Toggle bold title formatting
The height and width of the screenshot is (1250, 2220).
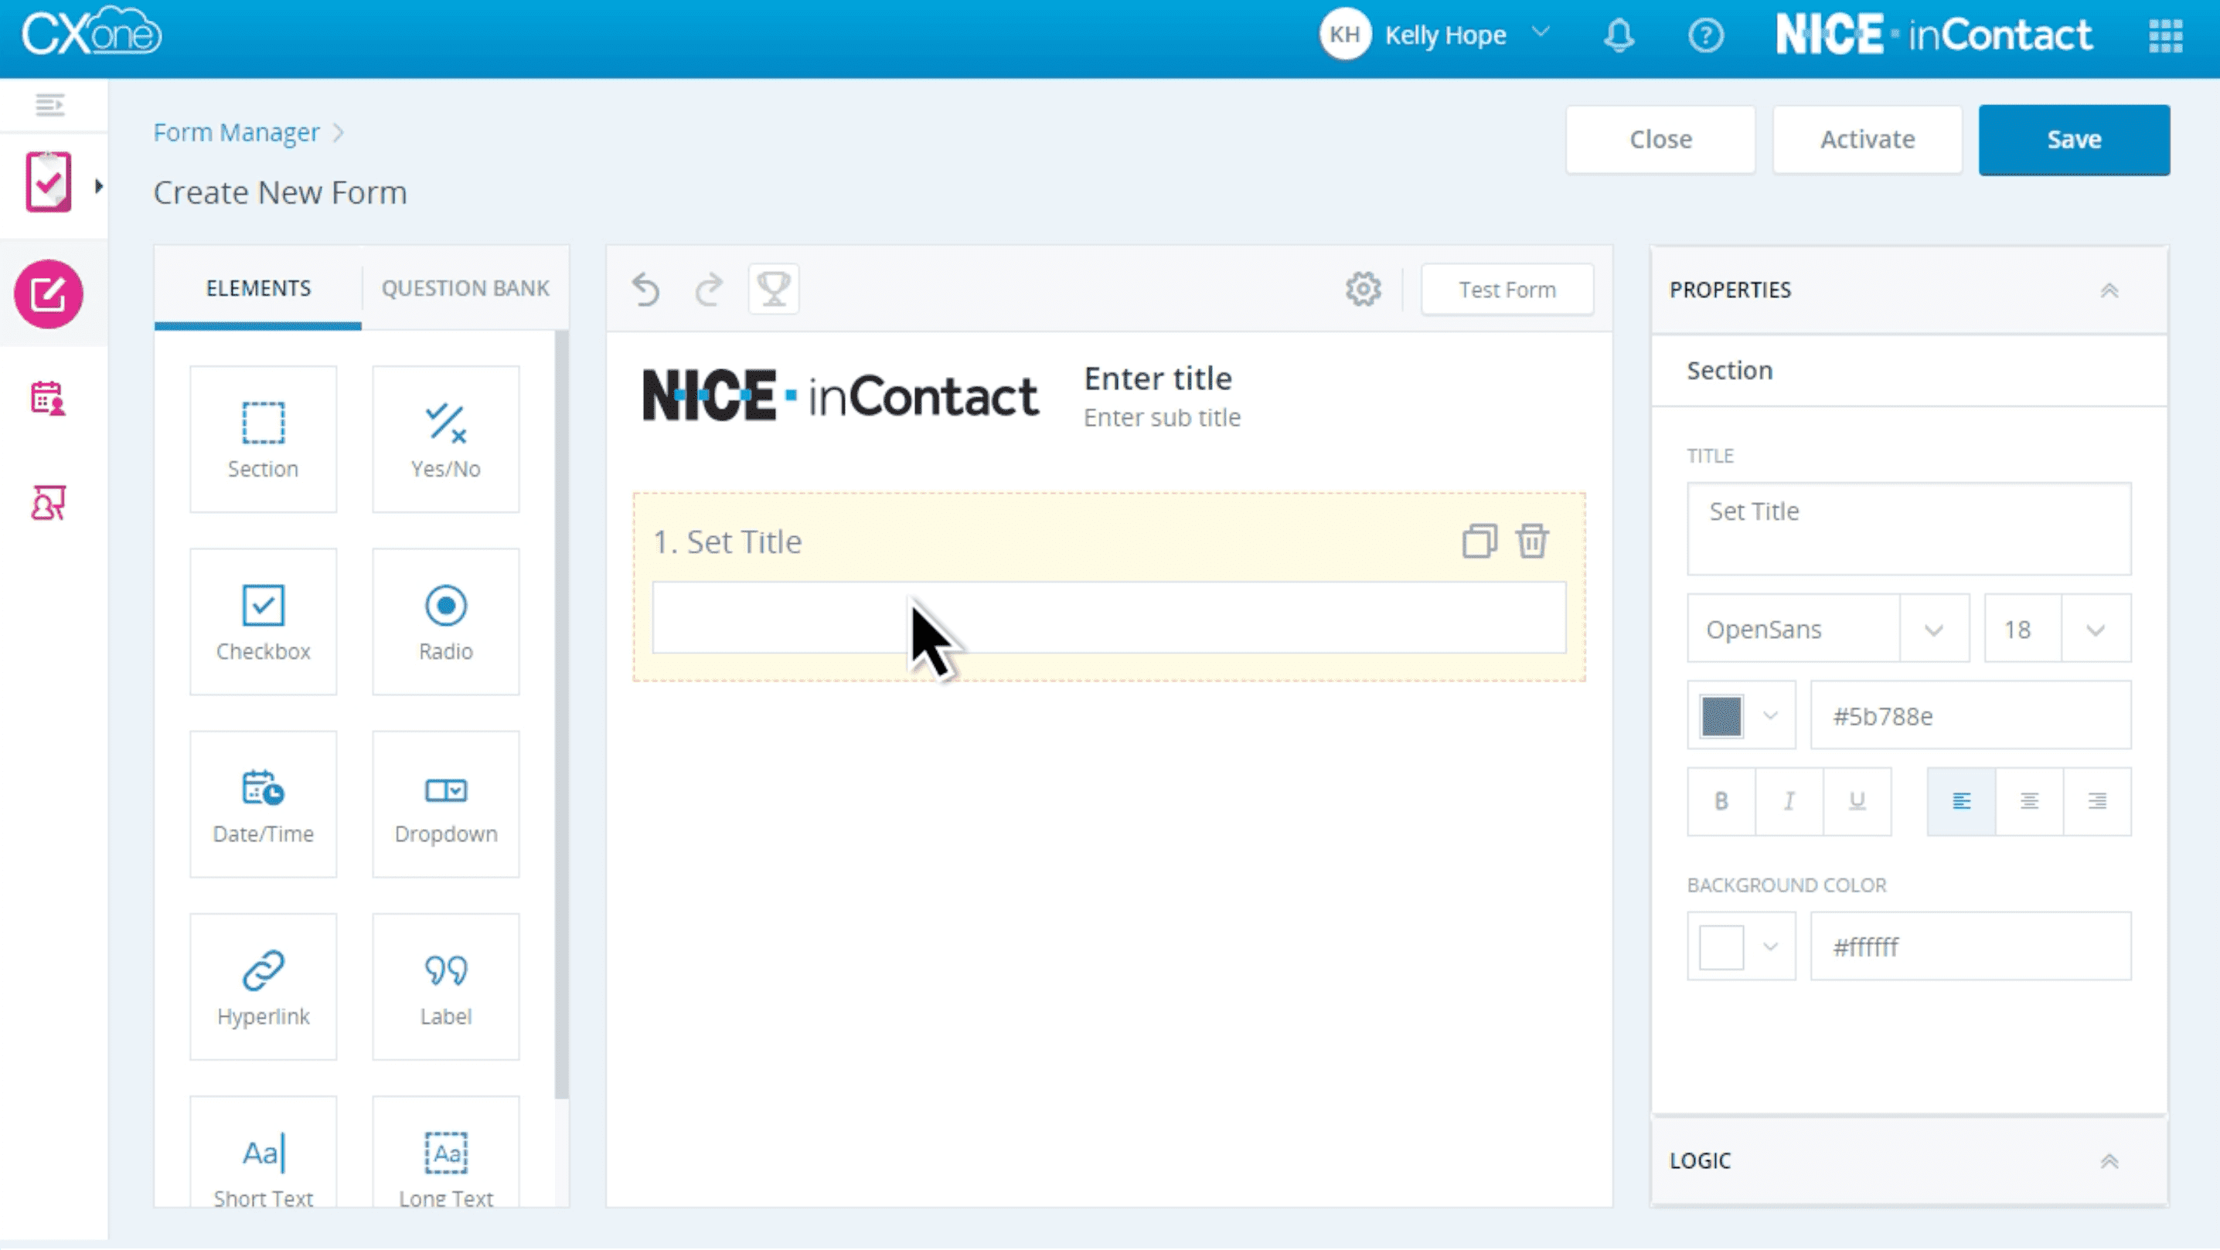point(1721,802)
